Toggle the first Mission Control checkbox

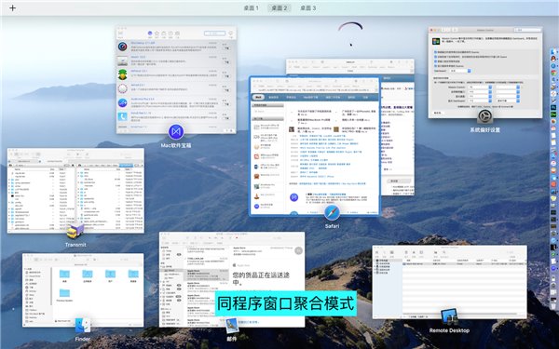tap(435, 52)
